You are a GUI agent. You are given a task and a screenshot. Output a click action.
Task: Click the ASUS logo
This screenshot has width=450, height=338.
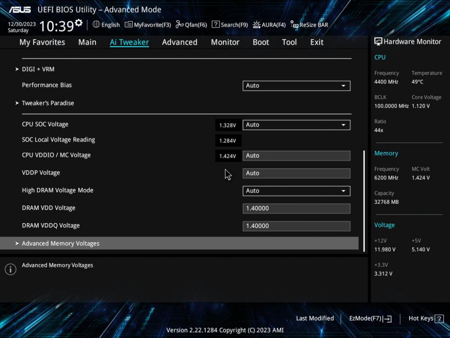coord(20,9)
